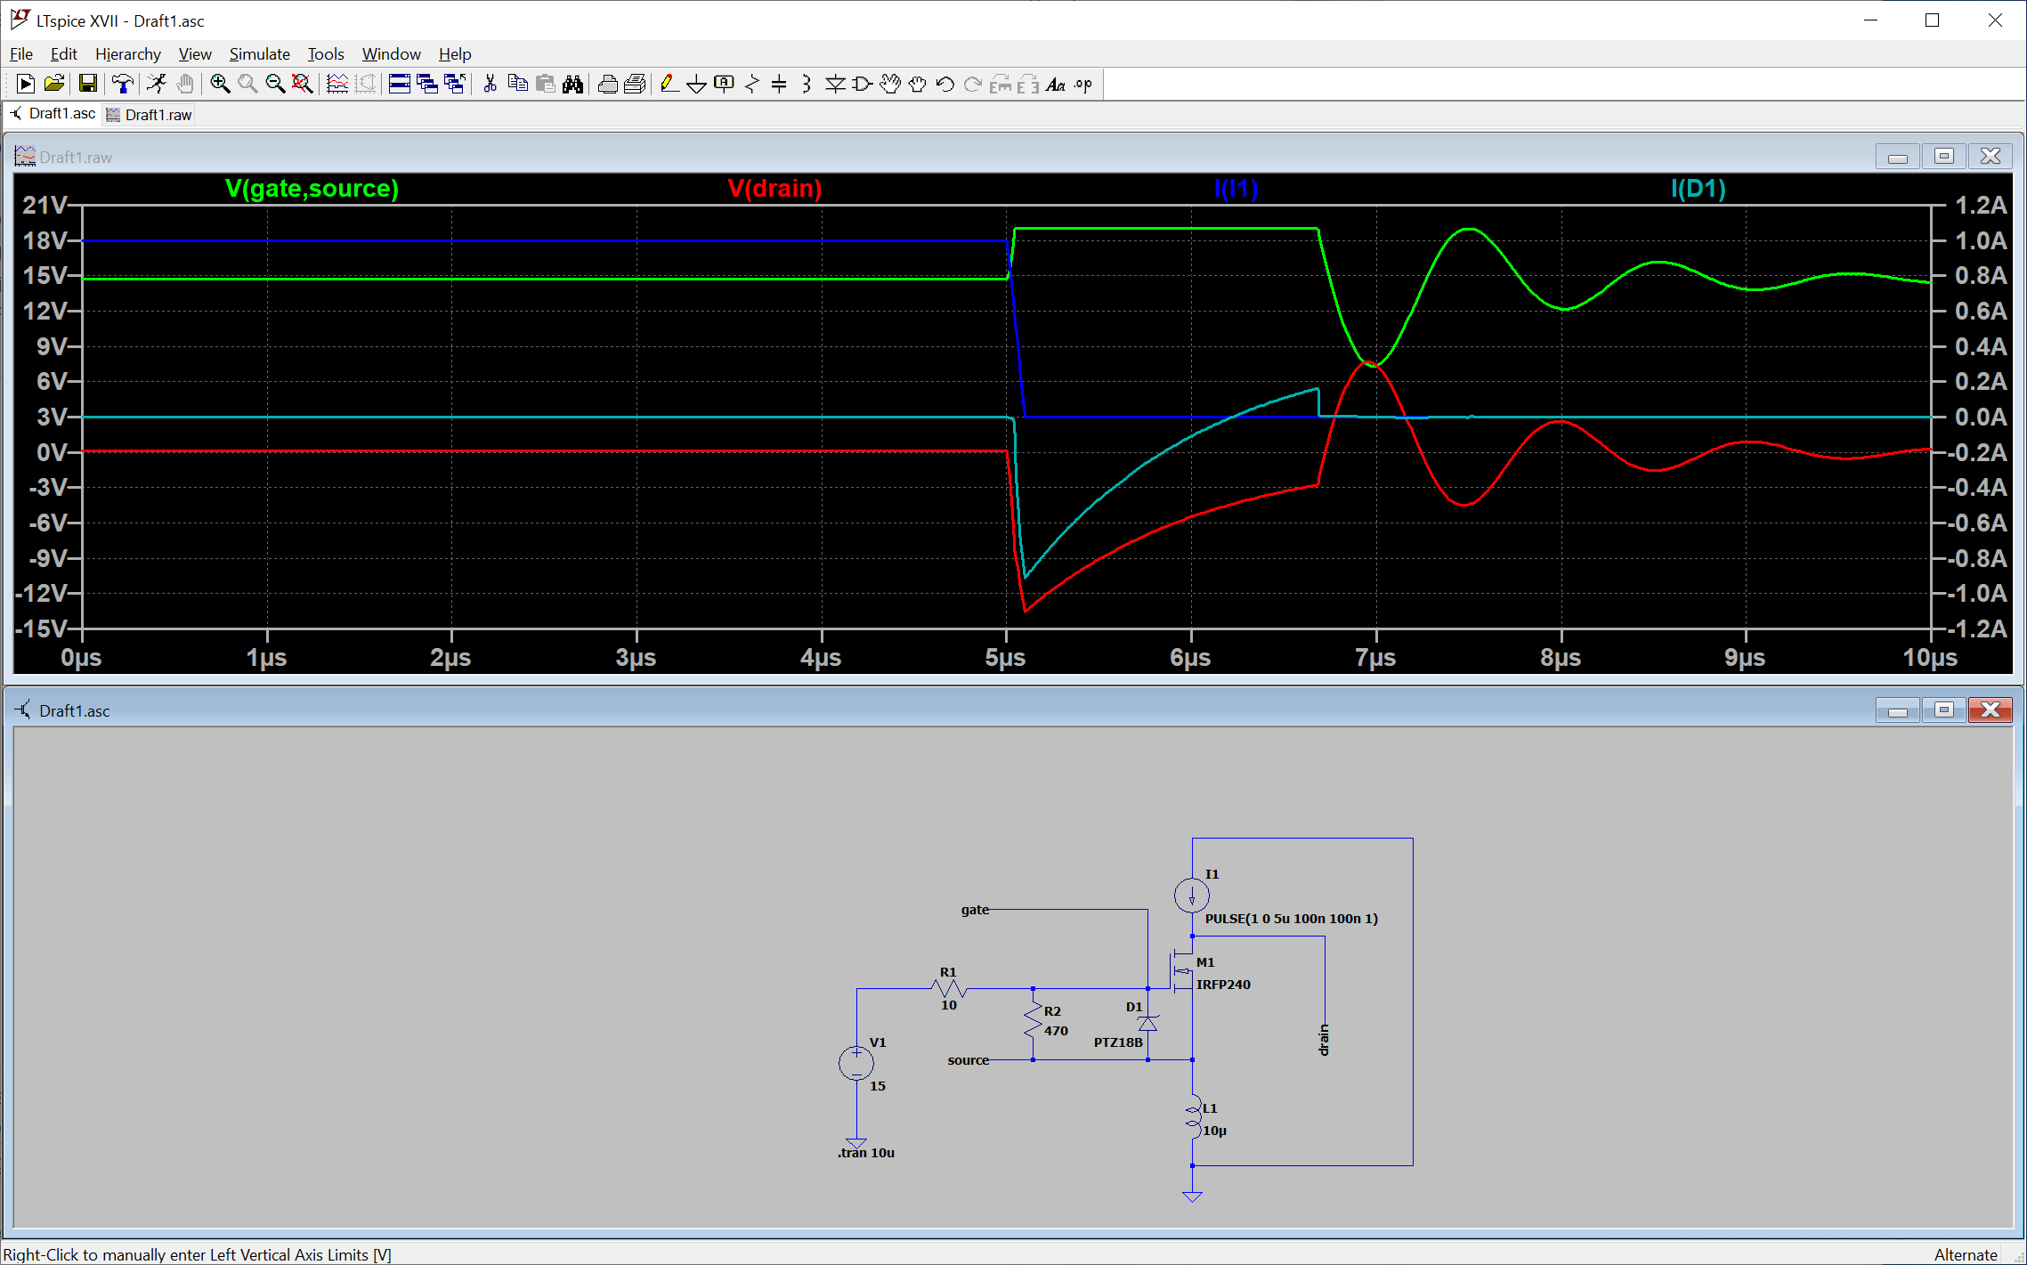Click the V(gate,source) trace label
The width and height of the screenshot is (2027, 1265).
point(312,189)
